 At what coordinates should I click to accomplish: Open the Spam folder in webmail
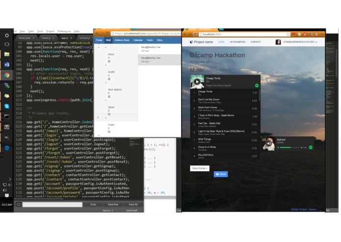[111, 107]
